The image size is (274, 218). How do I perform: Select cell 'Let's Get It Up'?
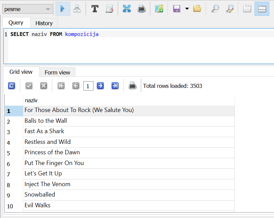[x=129, y=174]
